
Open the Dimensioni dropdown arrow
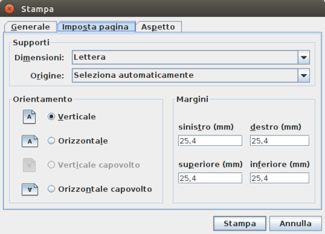pos(304,58)
